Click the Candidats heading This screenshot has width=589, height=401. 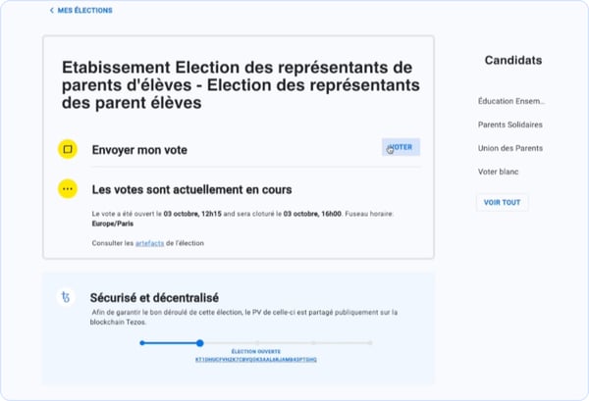click(x=513, y=61)
